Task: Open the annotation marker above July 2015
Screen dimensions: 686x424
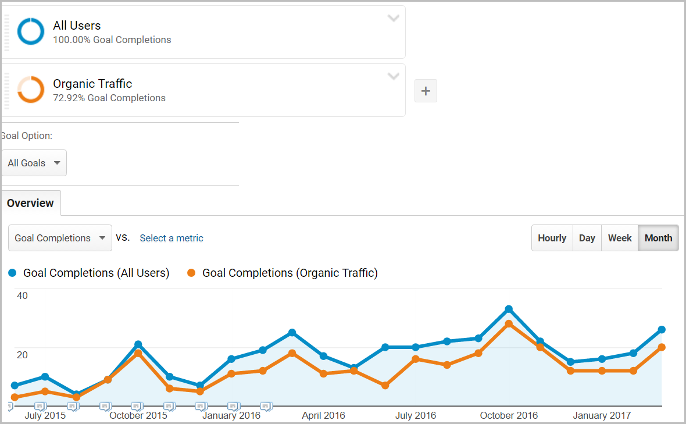Action: [40, 406]
